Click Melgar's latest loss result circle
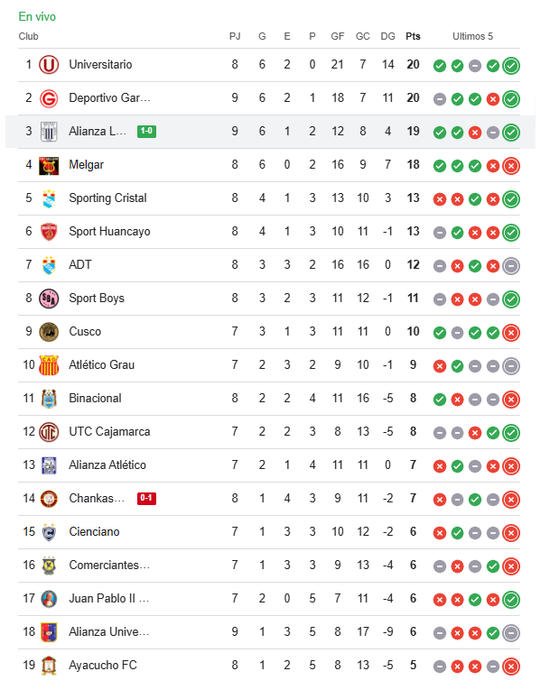Screen dimensions: 550x699 click(x=511, y=165)
